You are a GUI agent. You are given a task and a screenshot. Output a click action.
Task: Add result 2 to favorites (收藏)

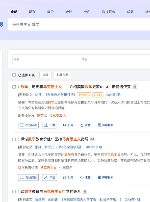click(x=85, y=178)
